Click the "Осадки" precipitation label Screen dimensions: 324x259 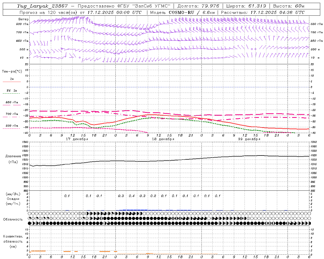click(x=13, y=199)
